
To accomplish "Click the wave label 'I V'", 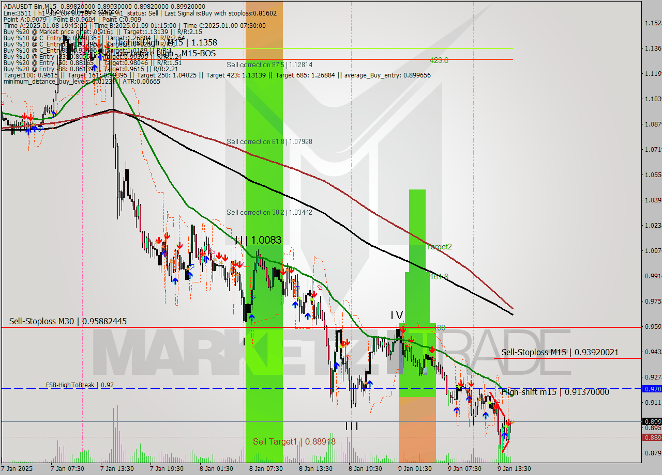I will [397, 315].
